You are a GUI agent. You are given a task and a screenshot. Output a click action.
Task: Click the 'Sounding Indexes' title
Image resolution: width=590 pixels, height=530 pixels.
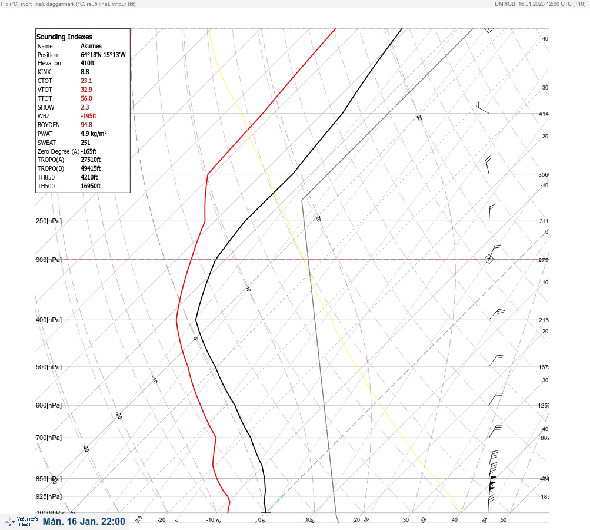tap(64, 37)
